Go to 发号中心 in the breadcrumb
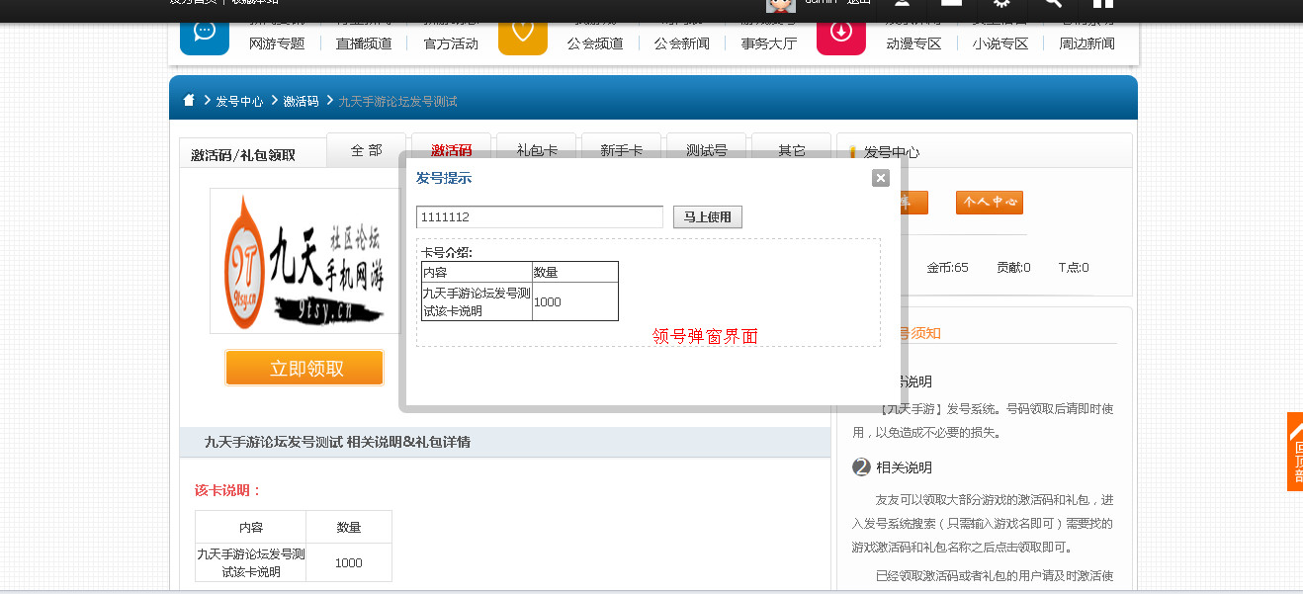 point(239,101)
